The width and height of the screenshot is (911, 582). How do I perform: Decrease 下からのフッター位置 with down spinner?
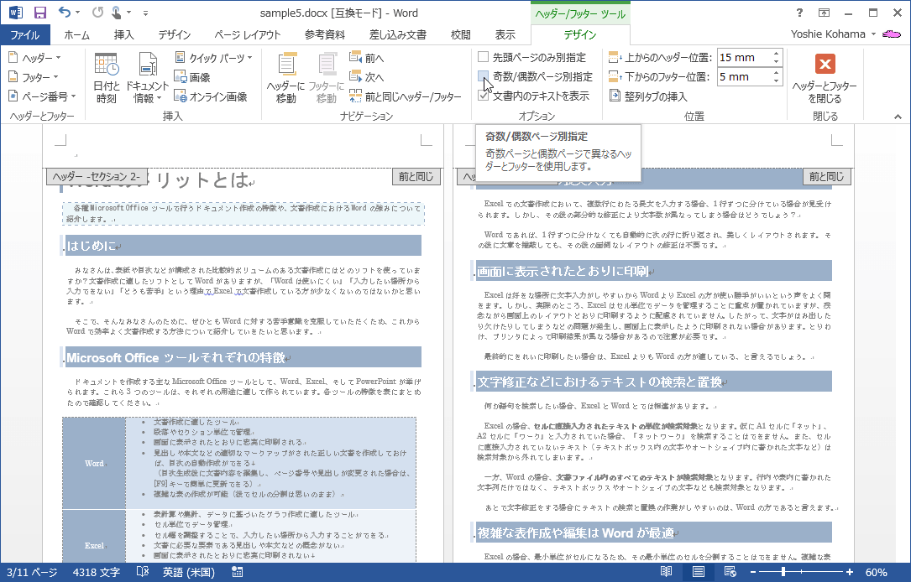[x=776, y=81]
